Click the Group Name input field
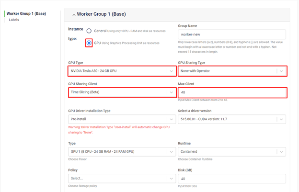 pyautogui.click(x=231, y=34)
